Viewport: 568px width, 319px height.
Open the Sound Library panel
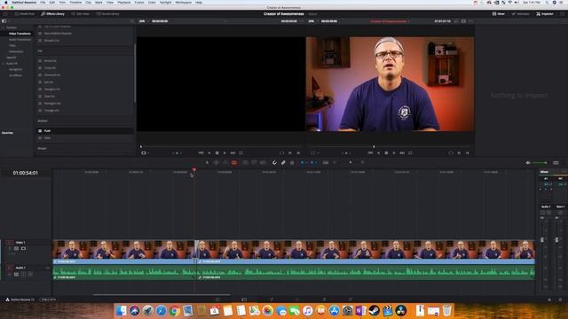108,14
